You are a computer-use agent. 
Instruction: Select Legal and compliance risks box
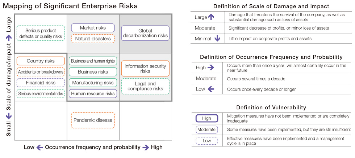(x=145, y=86)
